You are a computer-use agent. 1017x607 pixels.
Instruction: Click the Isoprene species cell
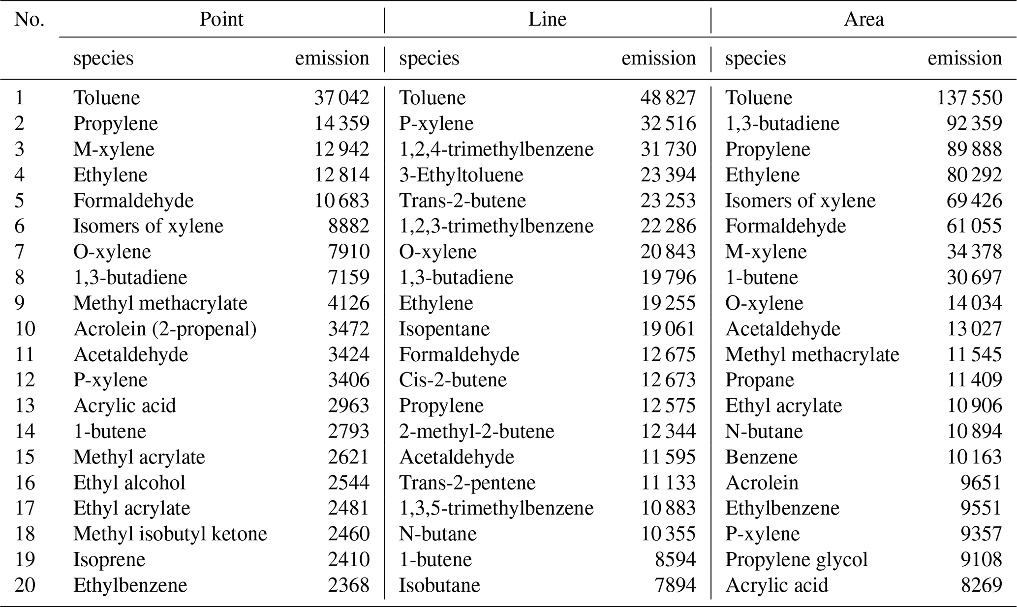[x=109, y=559]
